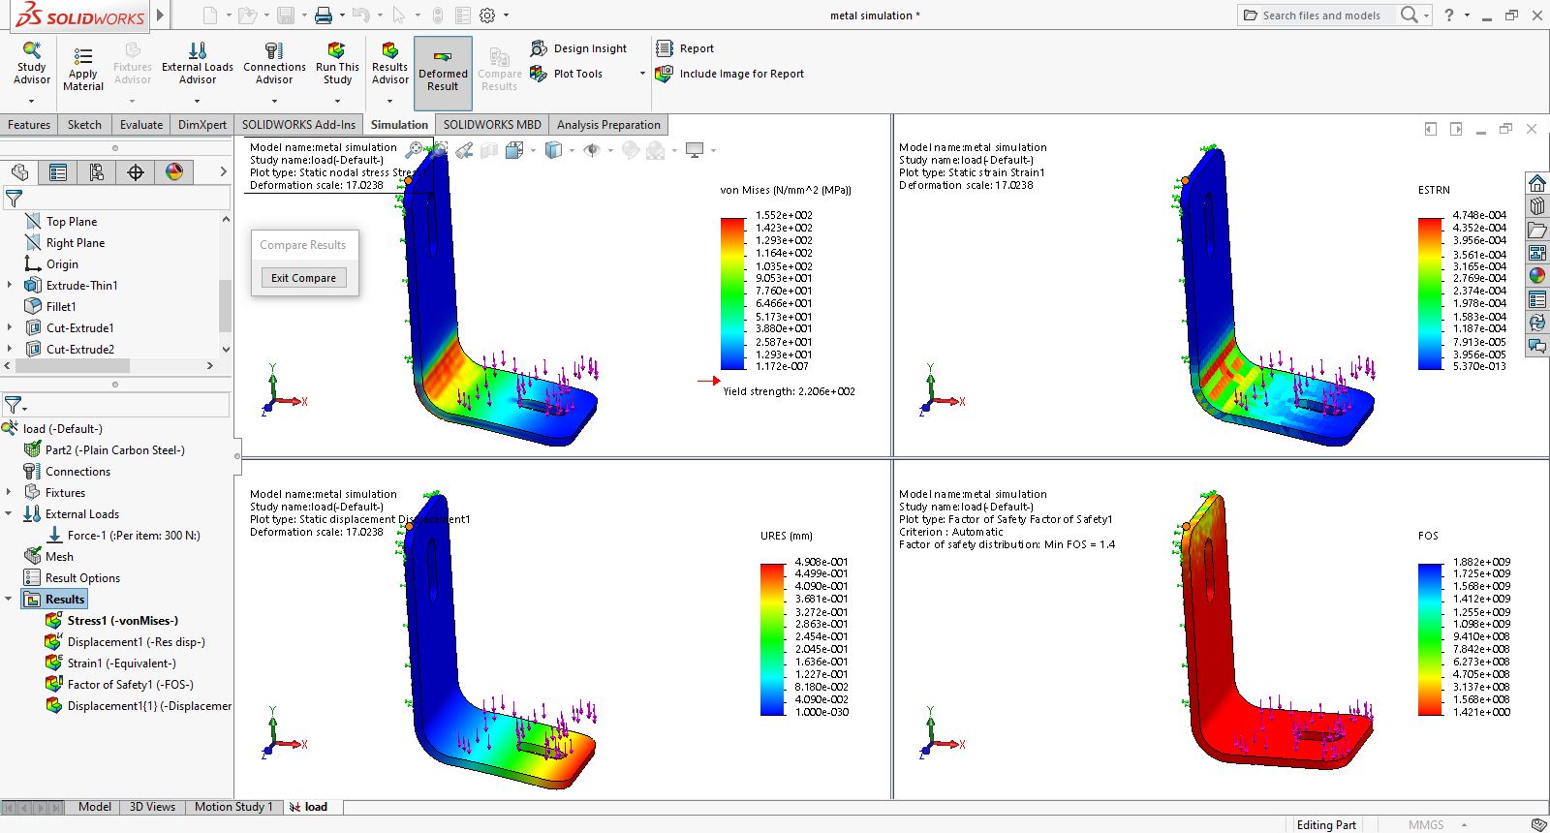
Task: Open Appearances color ball in task pane
Action: pos(1537,276)
